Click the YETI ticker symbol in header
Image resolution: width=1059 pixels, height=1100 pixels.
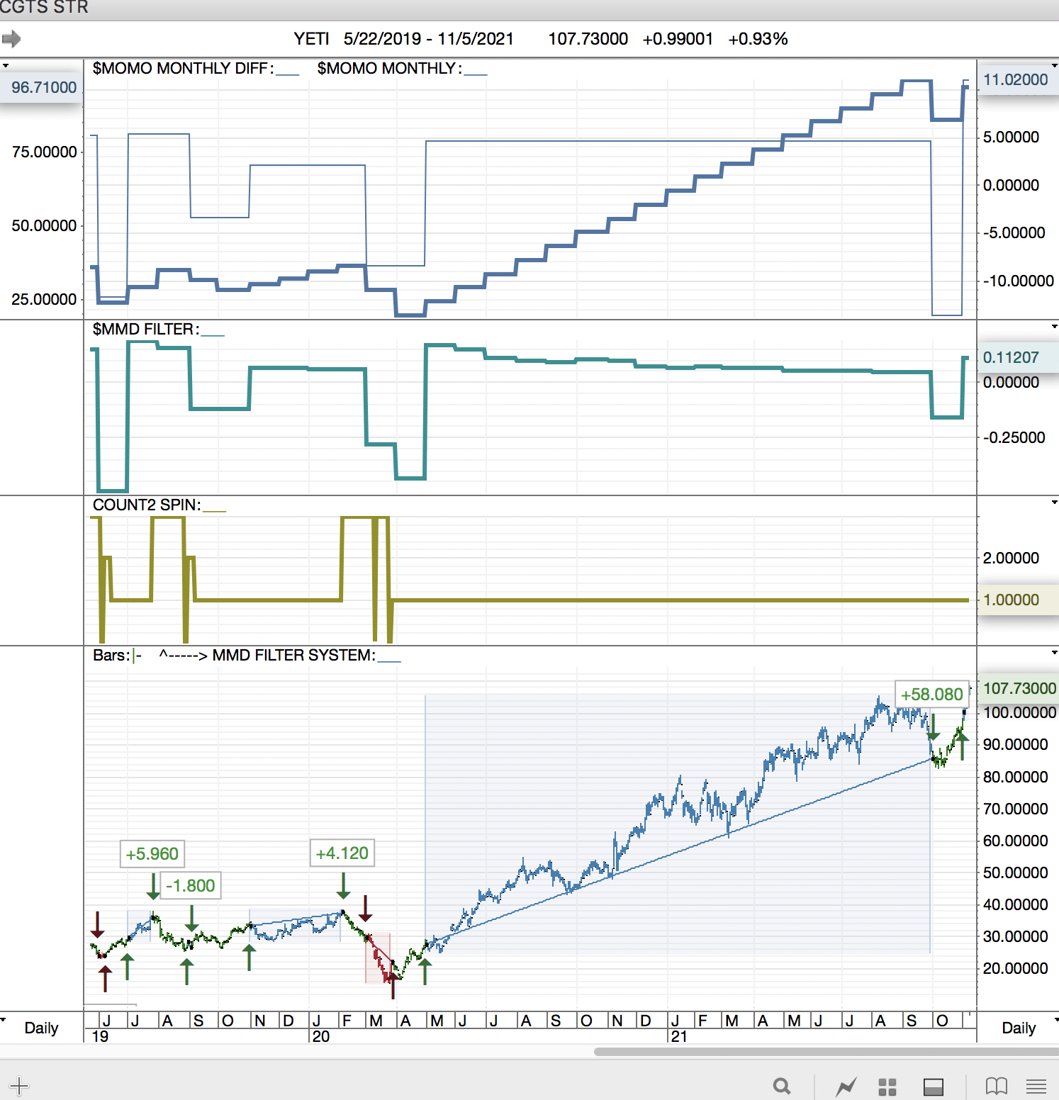click(x=311, y=39)
